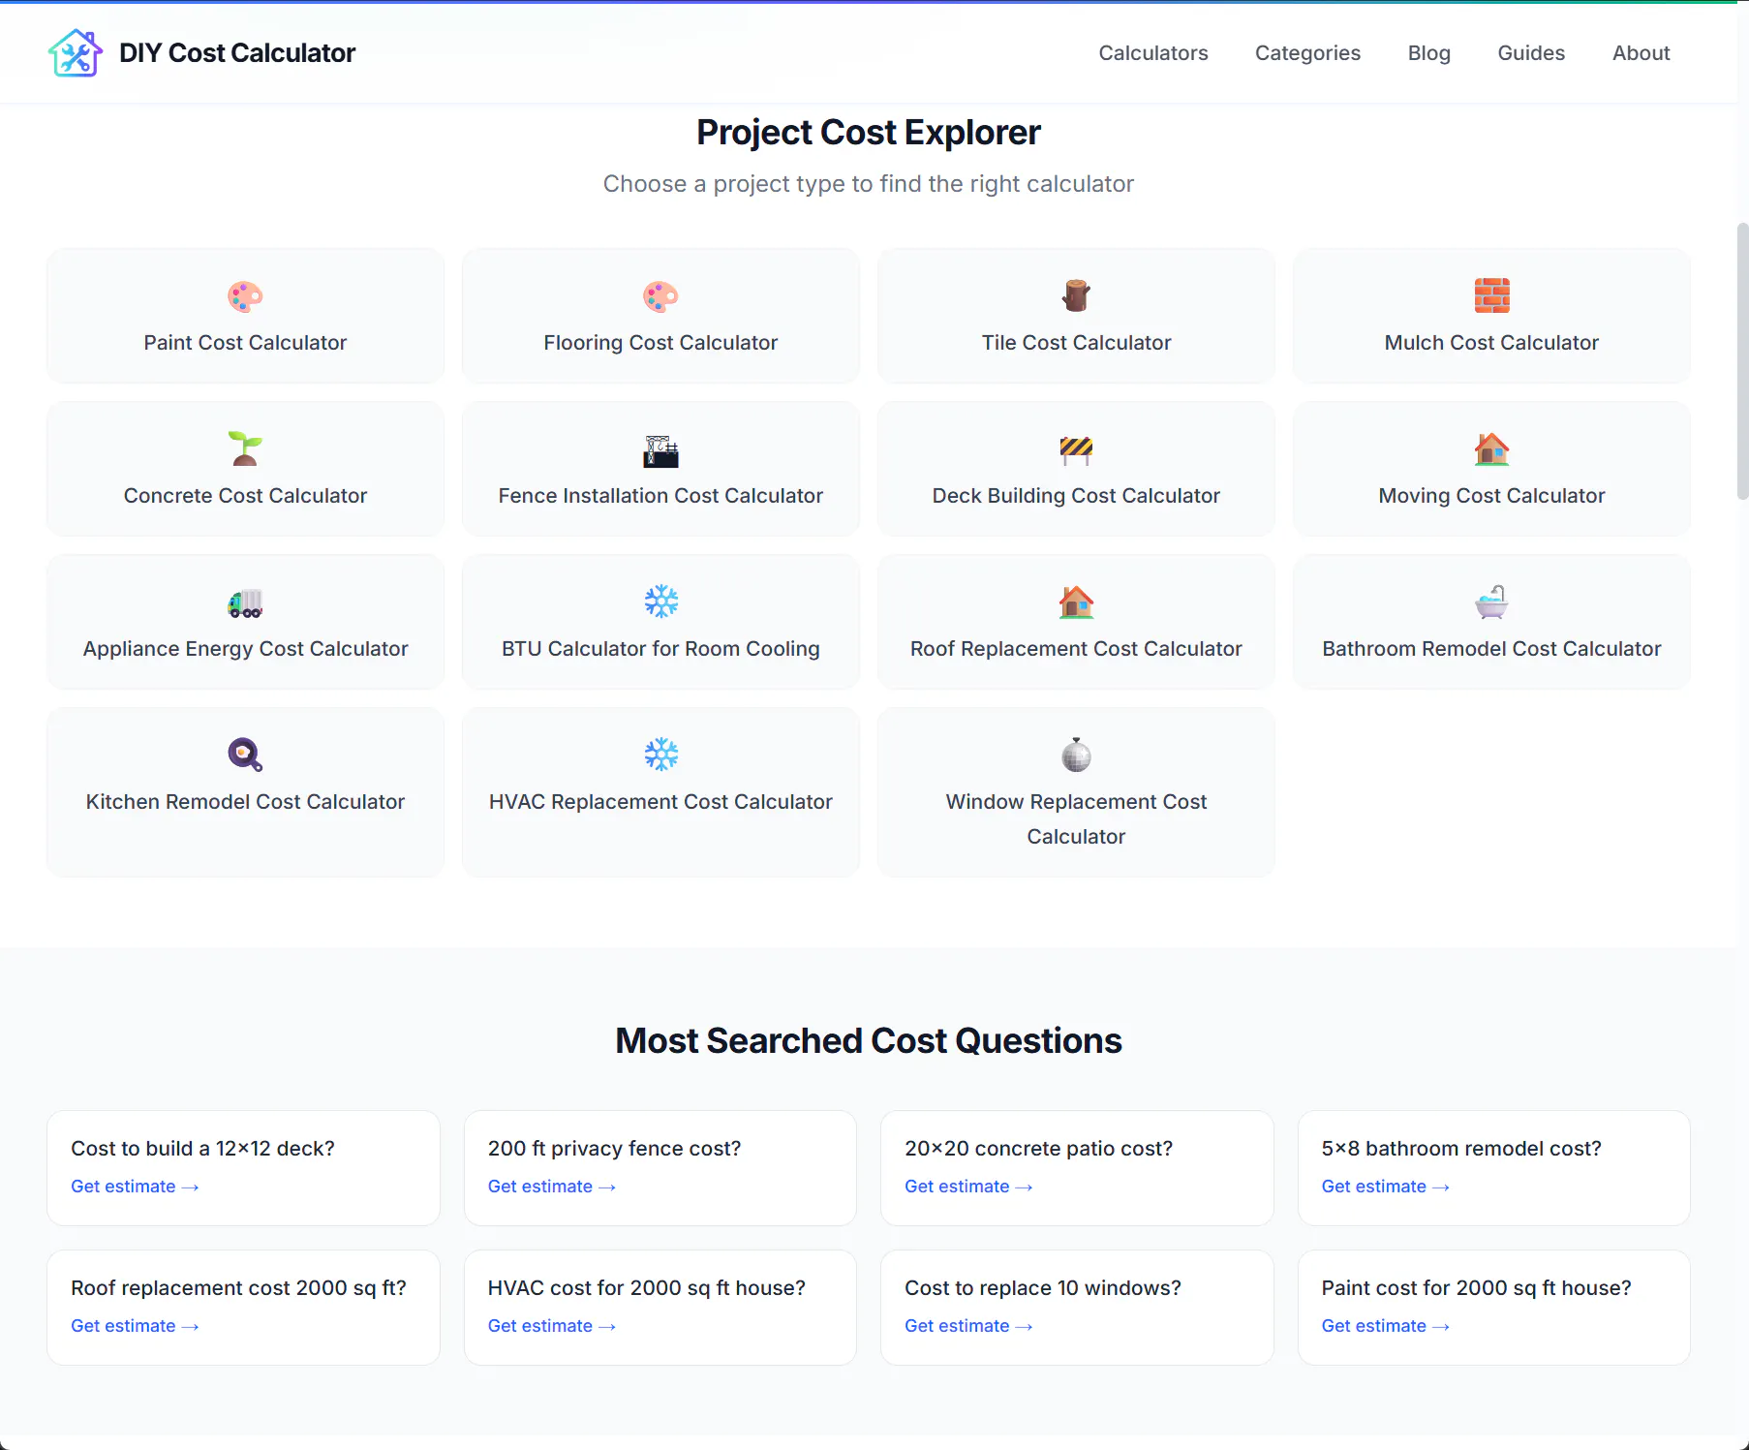Open the Categories navigation item
1749x1450 pixels.
pyautogui.click(x=1307, y=53)
